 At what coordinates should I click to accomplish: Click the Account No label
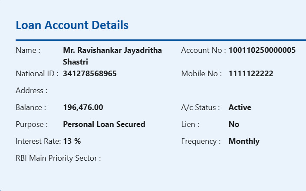tap(203, 50)
